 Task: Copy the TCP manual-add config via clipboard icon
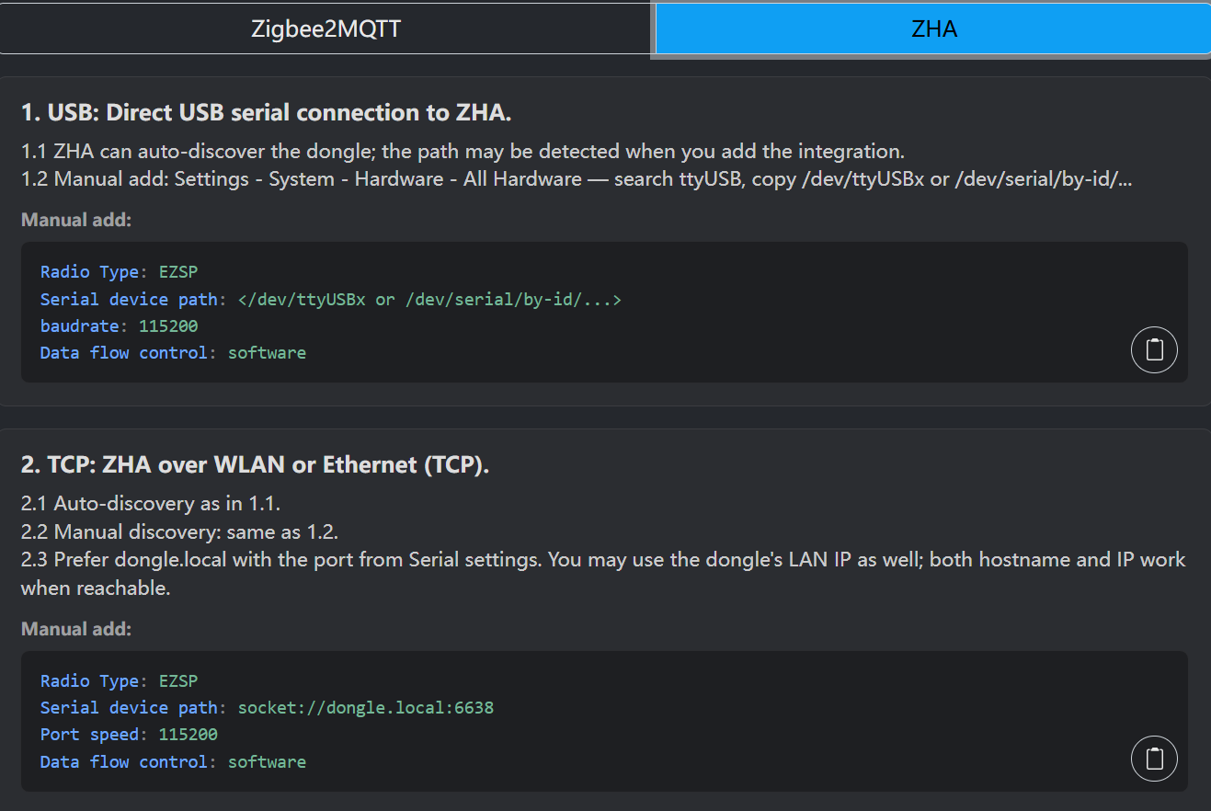tap(1154, 759)
